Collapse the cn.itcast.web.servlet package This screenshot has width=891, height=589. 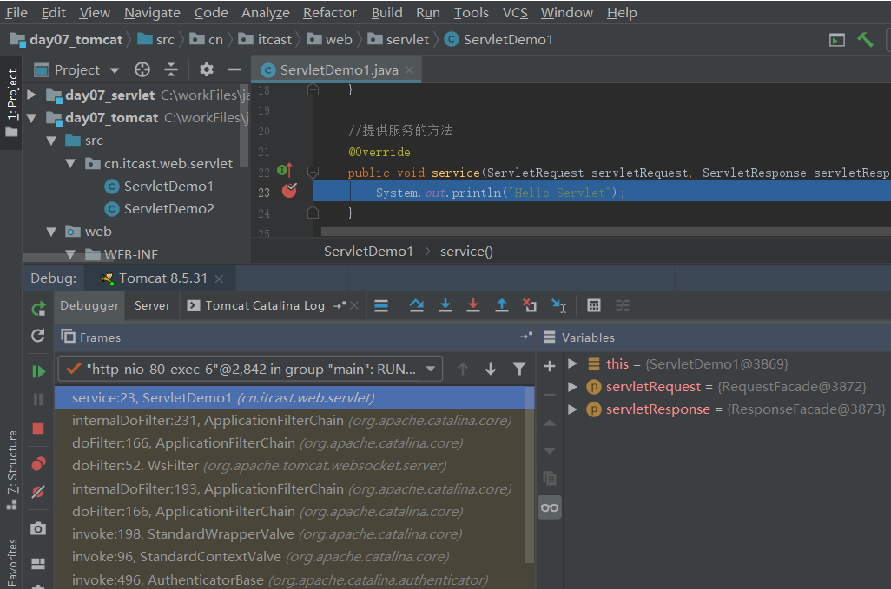(x=70, y=163)
